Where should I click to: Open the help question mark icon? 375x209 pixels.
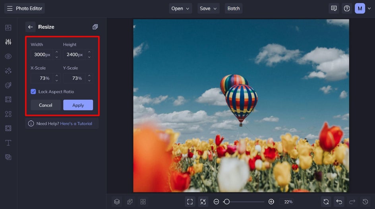(x=347, y=8)
